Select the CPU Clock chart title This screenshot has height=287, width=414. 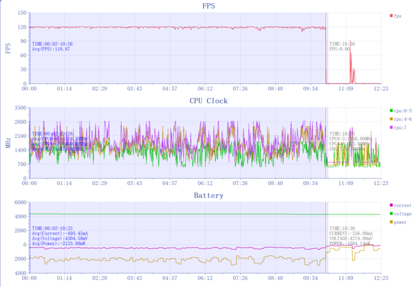(x=208, y=101)
